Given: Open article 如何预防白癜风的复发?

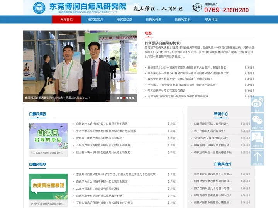Looking at the screenshot, I should tap(163, 43).
